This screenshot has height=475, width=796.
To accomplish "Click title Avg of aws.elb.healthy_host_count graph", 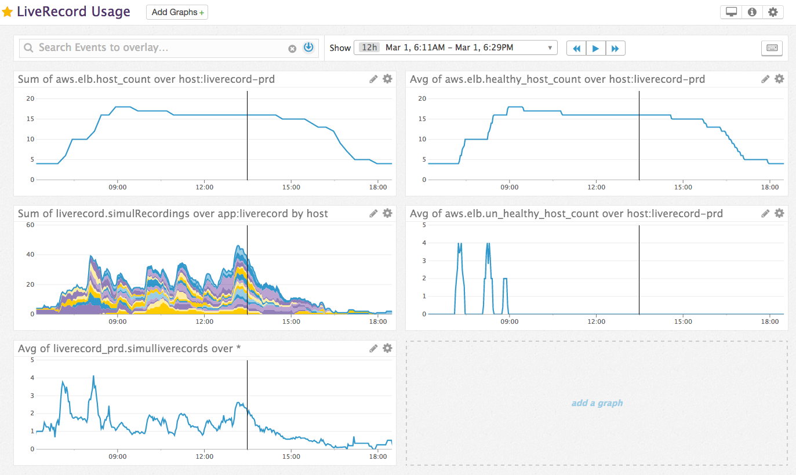I will click(557, 79).
